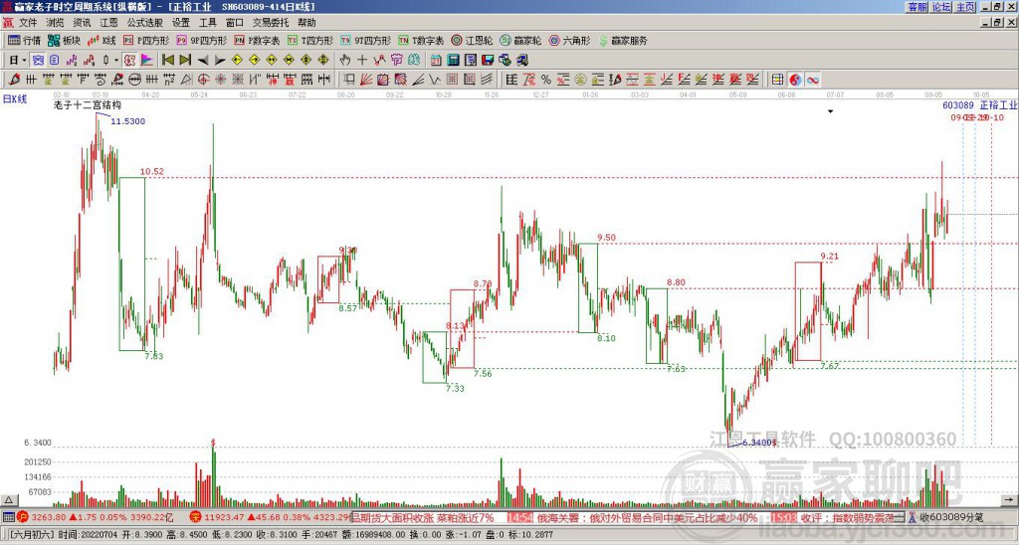Click the 6.3400 low price label on chart
The height and width of the screenshot is (545, 1019).
[x=759, y=443]
